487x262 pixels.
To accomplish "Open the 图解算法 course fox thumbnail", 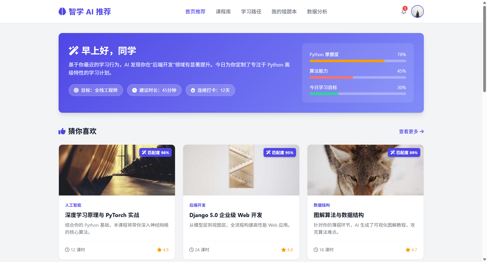I will (x=366, y=170).
